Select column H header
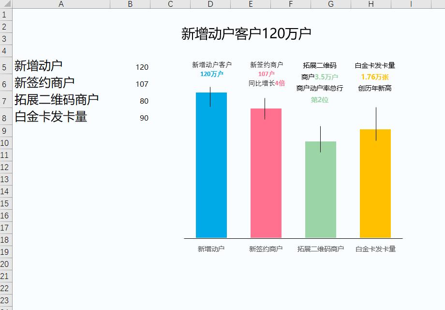 click(371, 4)
